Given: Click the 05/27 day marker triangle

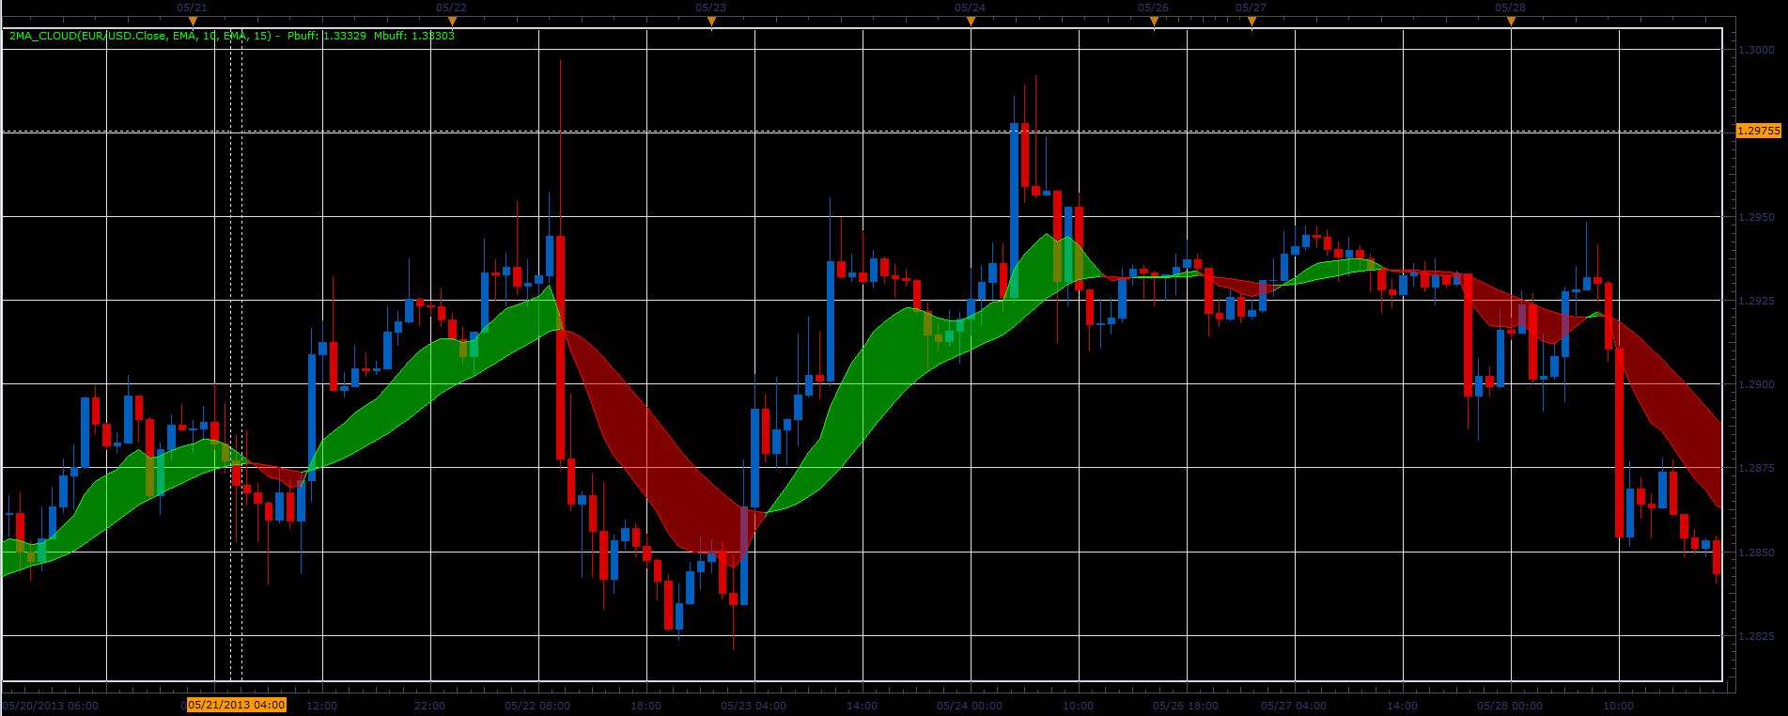Looking at the screenshot, I should pyautogui.click(x=1252, y=21).
